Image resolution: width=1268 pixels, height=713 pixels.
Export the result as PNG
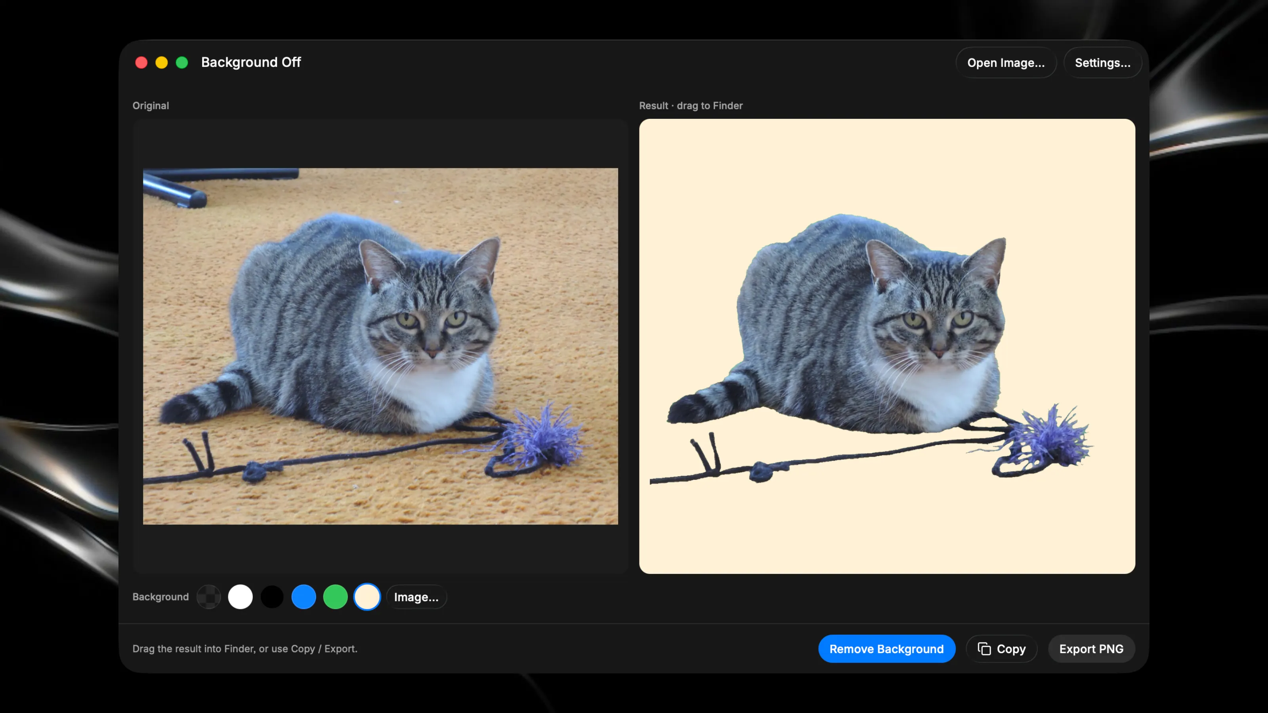click(x=1091, y=648)
